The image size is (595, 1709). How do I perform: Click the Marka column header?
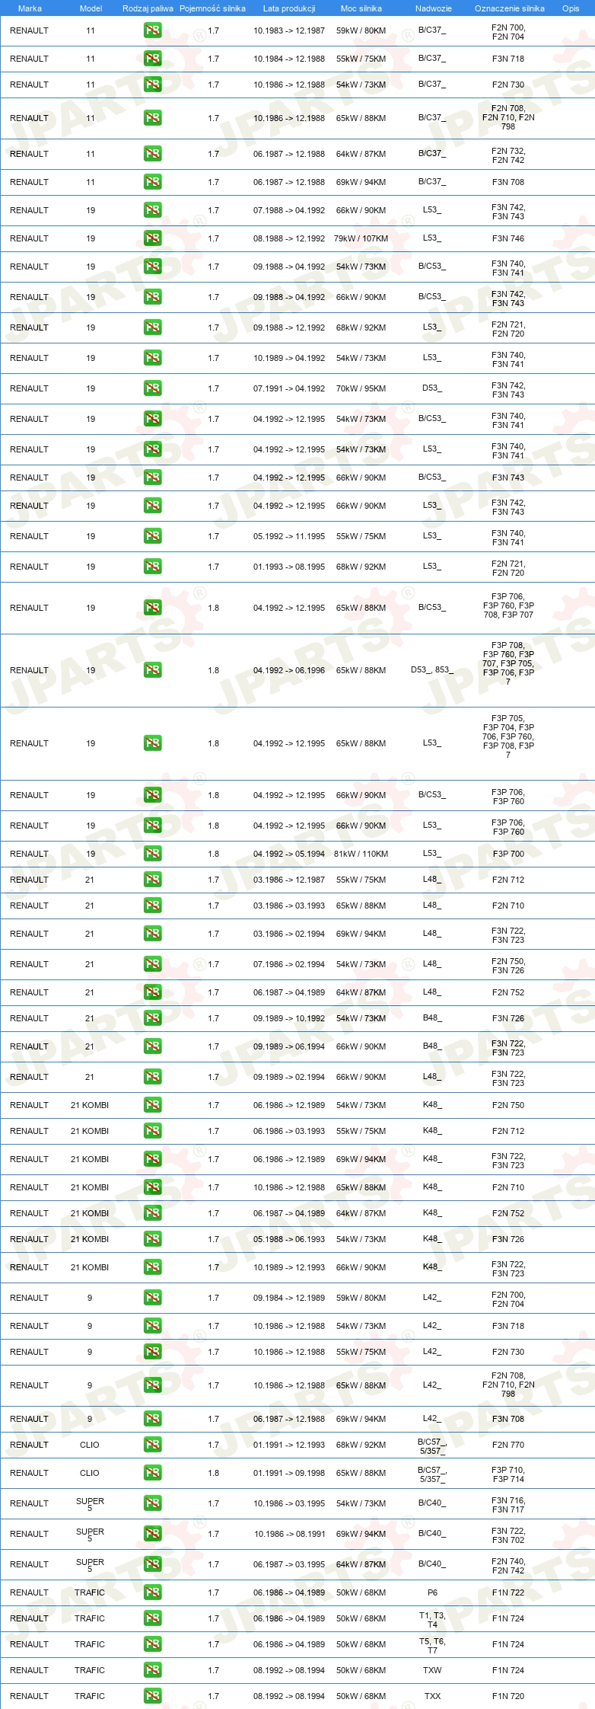(30, 8)
